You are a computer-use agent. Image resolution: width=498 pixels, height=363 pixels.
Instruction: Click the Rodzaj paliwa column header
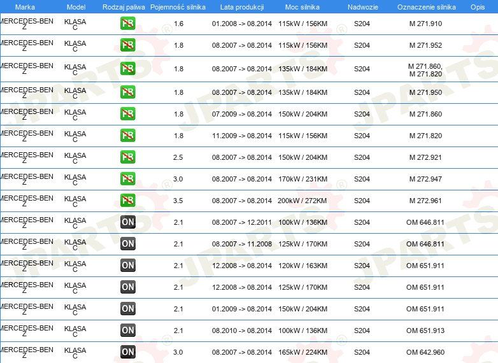tap(124, 7)
